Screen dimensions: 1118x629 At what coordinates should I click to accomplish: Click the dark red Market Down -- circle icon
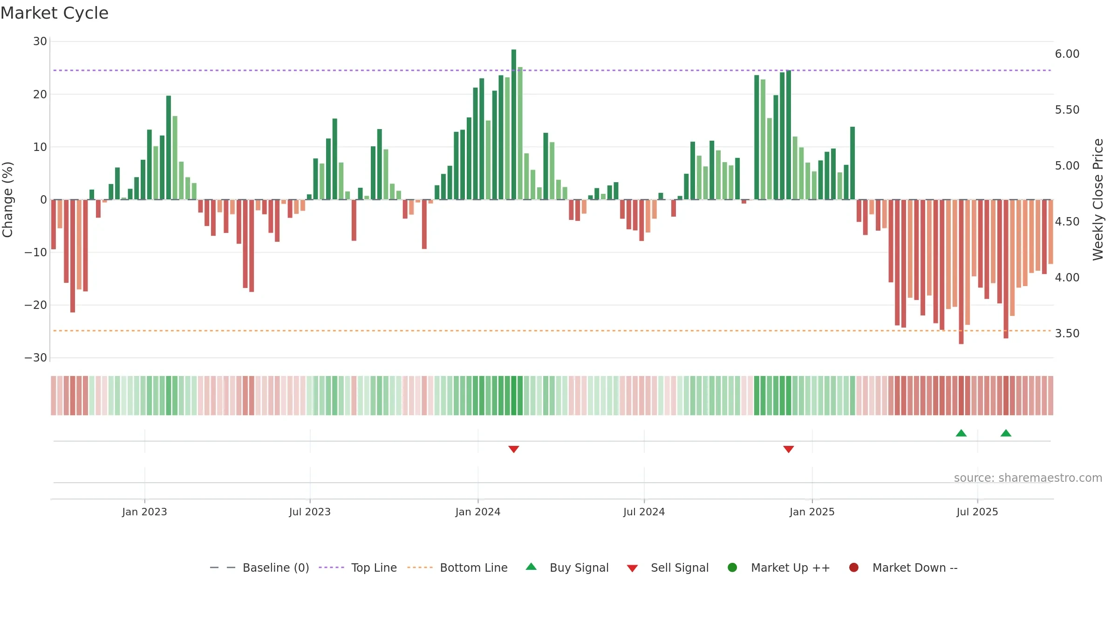pos(854,567)
